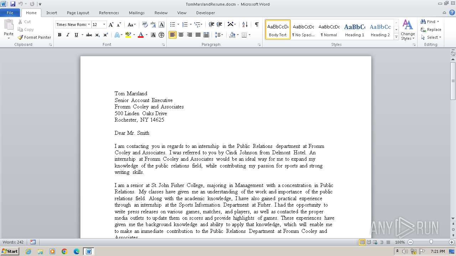Apply strikethrough to text
Viewport: 456px width, 256px height.
89,35
